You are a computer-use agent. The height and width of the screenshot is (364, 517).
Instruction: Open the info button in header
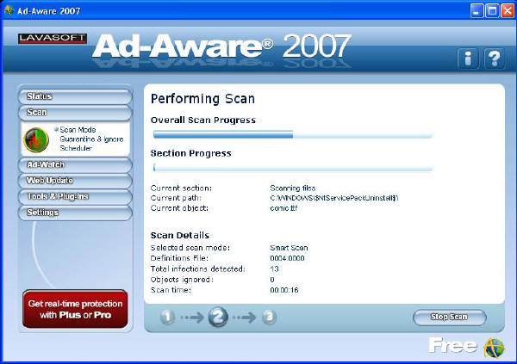(468, 59)
